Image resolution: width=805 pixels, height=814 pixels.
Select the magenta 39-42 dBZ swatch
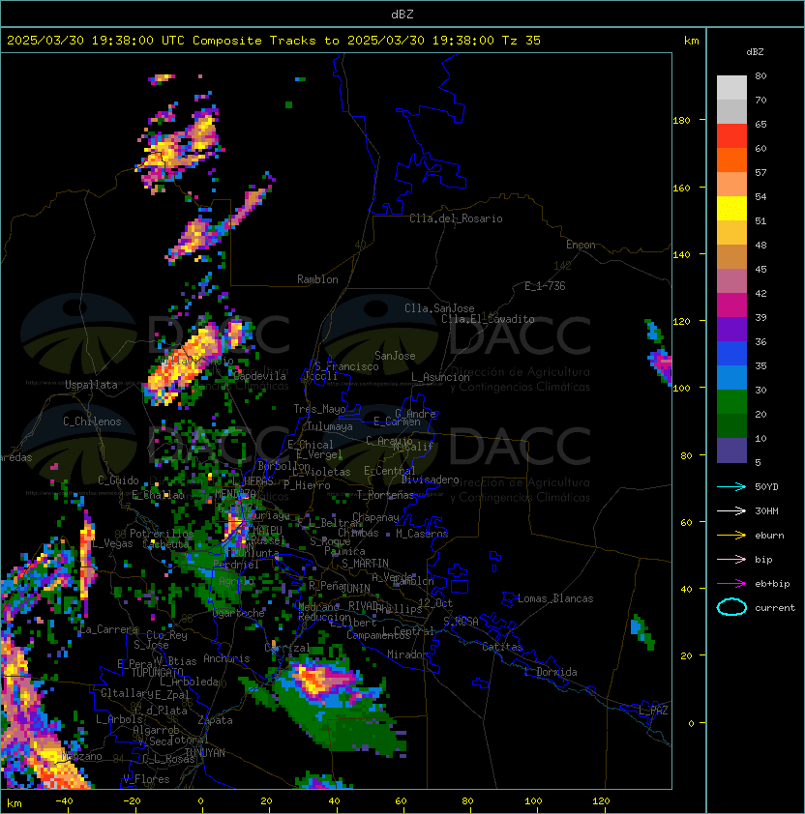coord(731,305)
